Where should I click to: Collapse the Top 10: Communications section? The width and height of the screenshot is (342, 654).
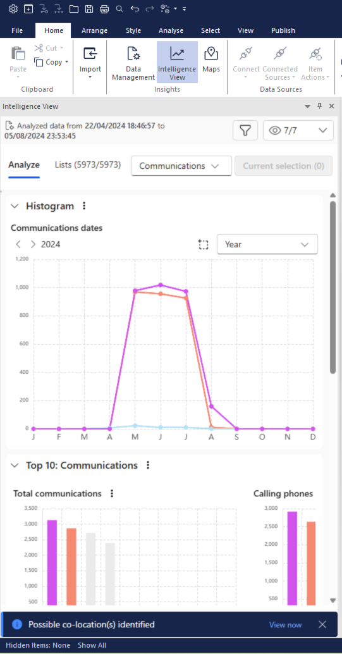pos(15,465)
